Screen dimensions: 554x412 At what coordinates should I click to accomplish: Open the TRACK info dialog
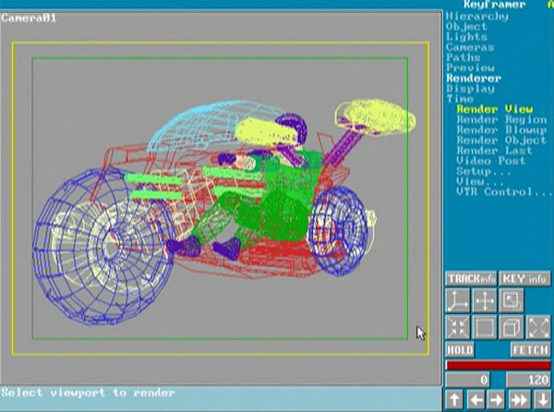[x=471, y=278]
